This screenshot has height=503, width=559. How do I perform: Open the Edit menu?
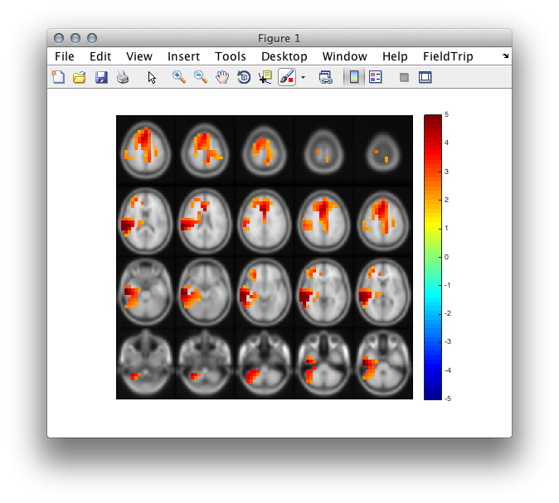100,56
